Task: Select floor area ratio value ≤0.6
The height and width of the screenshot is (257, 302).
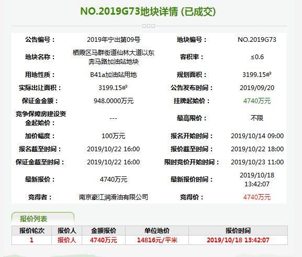Action: click(257, 57)
